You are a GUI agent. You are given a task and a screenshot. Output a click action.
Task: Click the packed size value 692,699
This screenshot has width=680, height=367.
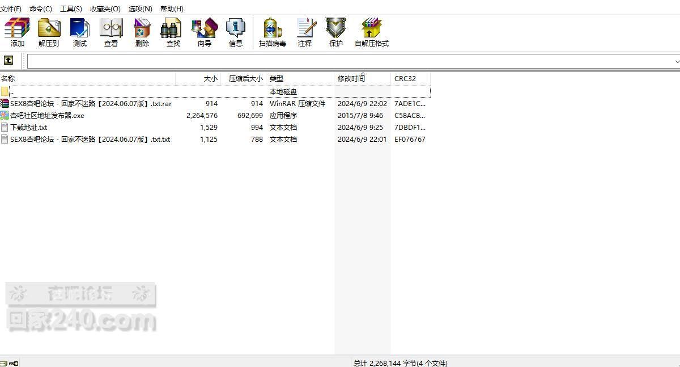250,116
